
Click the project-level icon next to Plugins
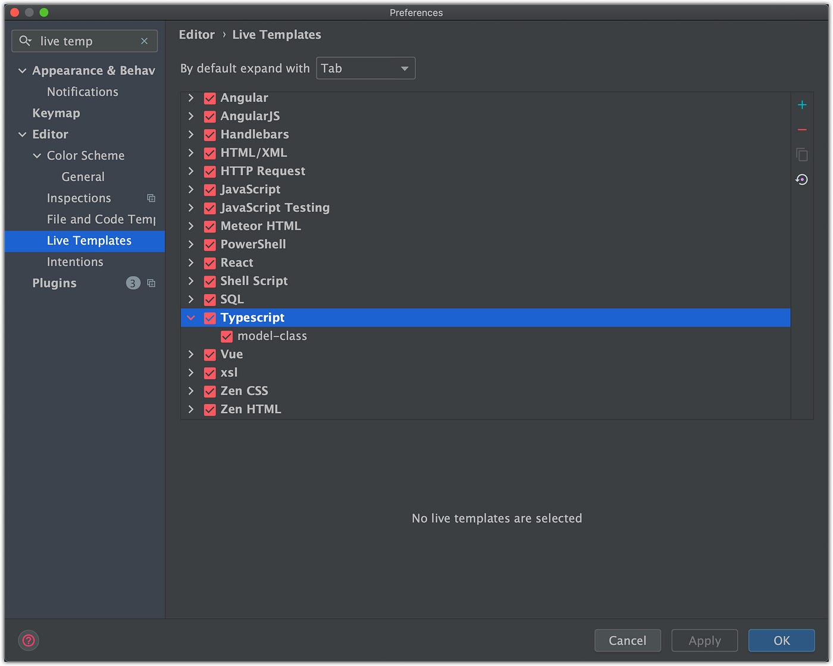point(151,283)
